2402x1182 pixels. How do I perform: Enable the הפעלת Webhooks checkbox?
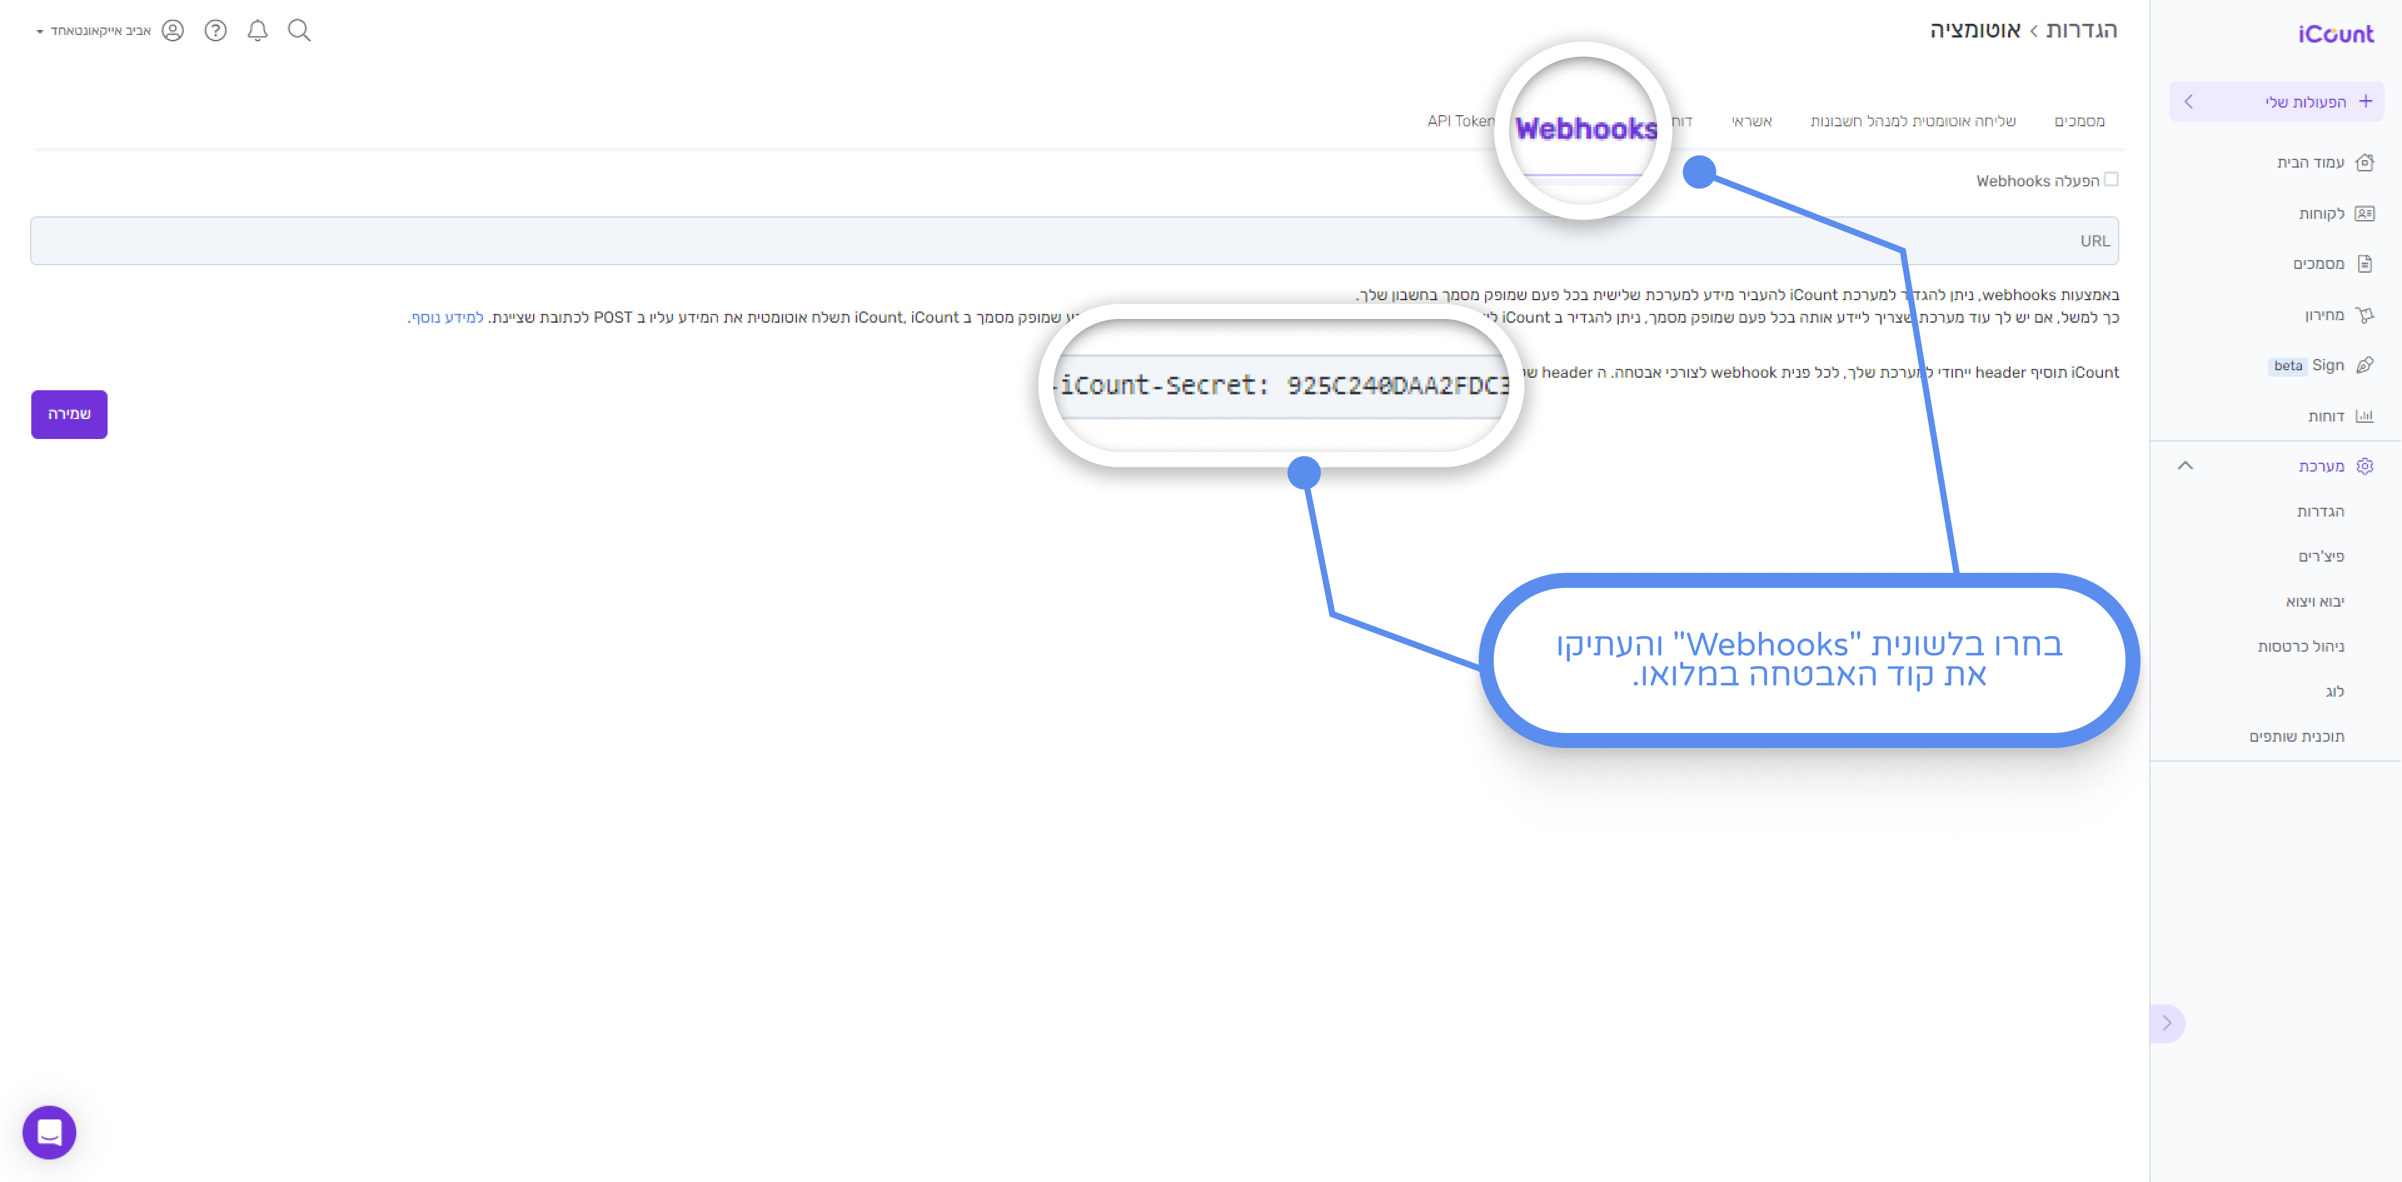click(2111, 180)
